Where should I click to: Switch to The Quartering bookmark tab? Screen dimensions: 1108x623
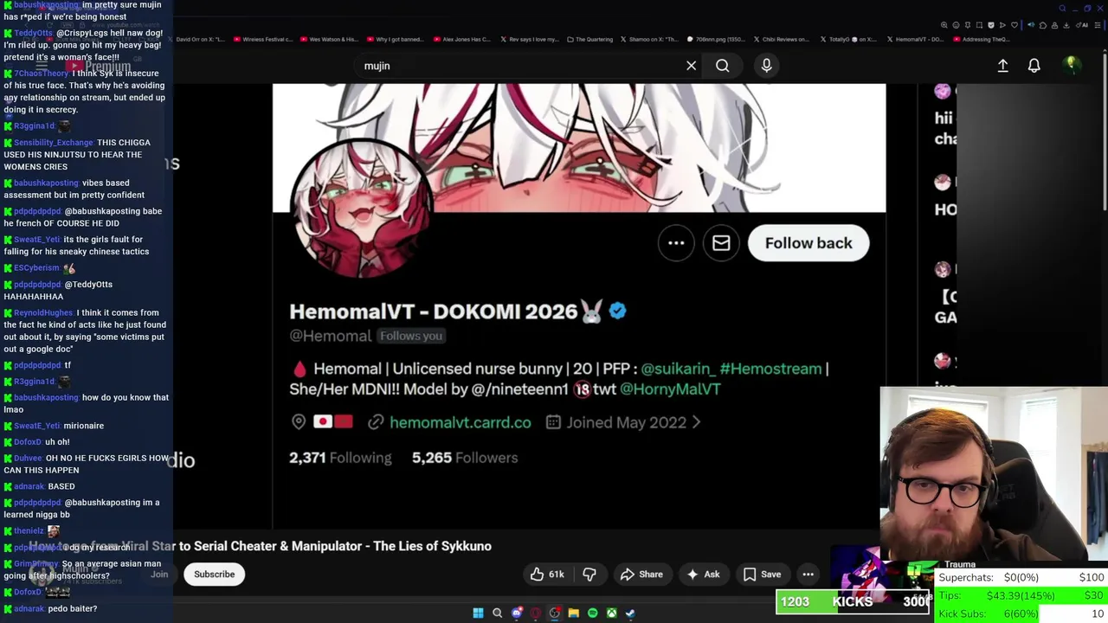tap(589, 39)
